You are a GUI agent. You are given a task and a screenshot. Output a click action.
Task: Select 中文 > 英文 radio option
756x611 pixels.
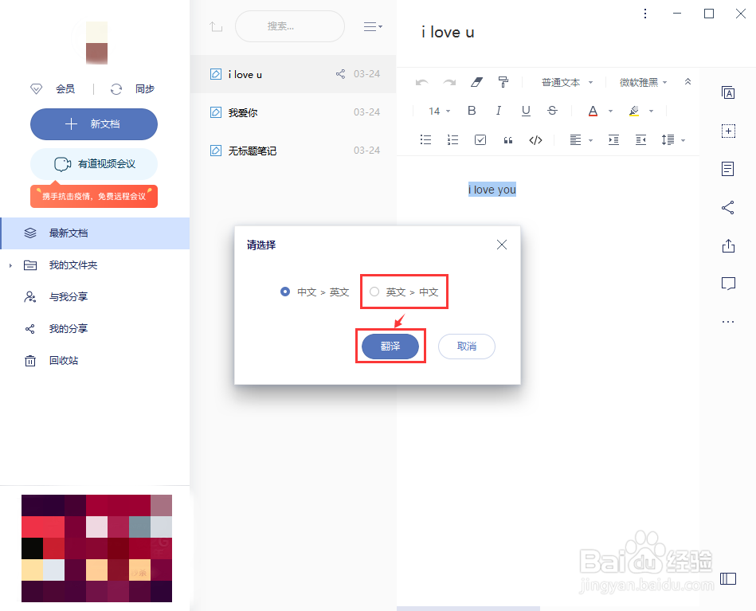tap(285, 292)
